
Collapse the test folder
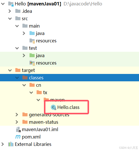[17, 48]
